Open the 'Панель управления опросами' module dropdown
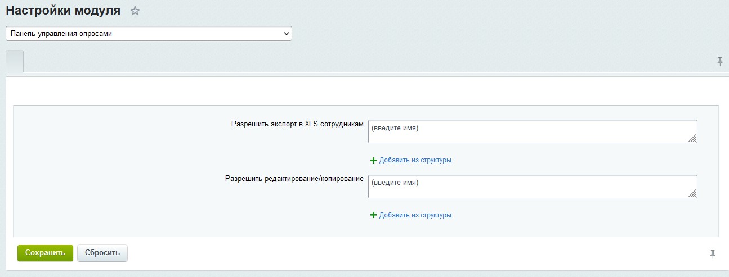The width and height of the screenshot is (729, 277). click(x=149, y=34)
